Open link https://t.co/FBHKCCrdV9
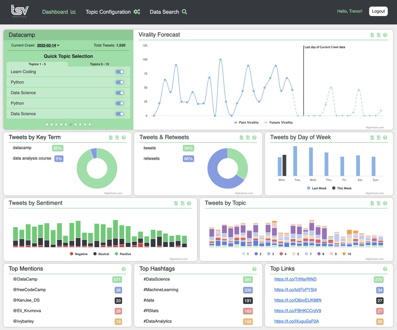Screen dimensions: 397x330 [298, 311]
